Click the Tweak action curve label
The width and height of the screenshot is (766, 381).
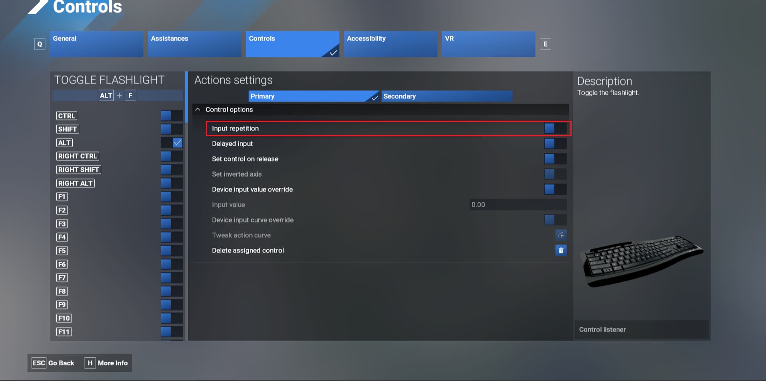(x=241, y=235)
